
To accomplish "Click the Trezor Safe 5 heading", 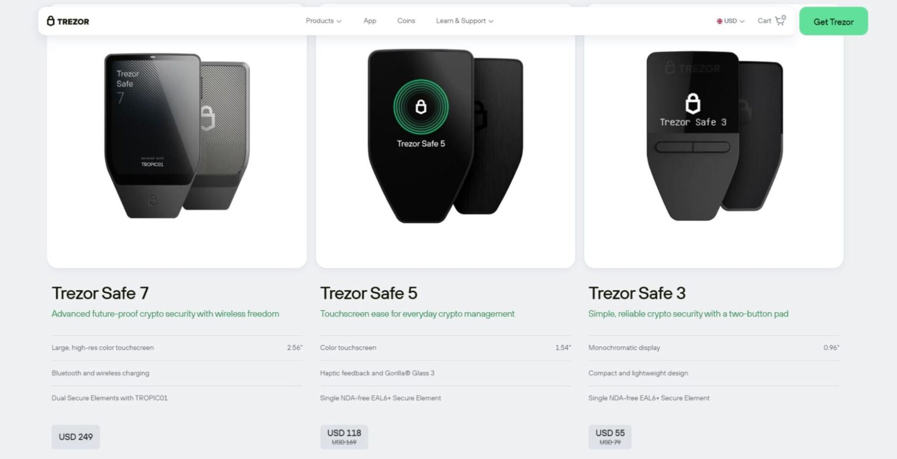I will point(369,293).
